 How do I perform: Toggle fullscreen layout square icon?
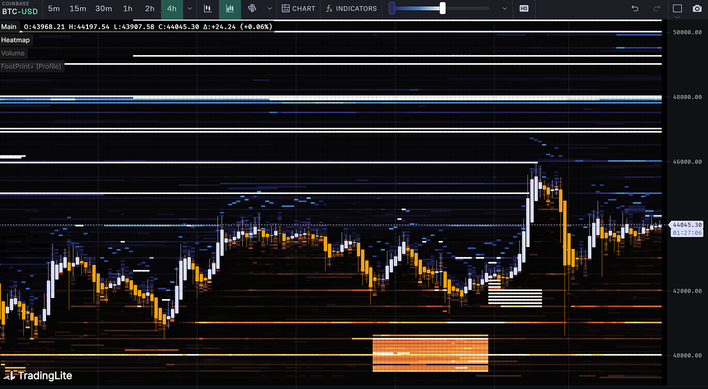tap(678, 9)
